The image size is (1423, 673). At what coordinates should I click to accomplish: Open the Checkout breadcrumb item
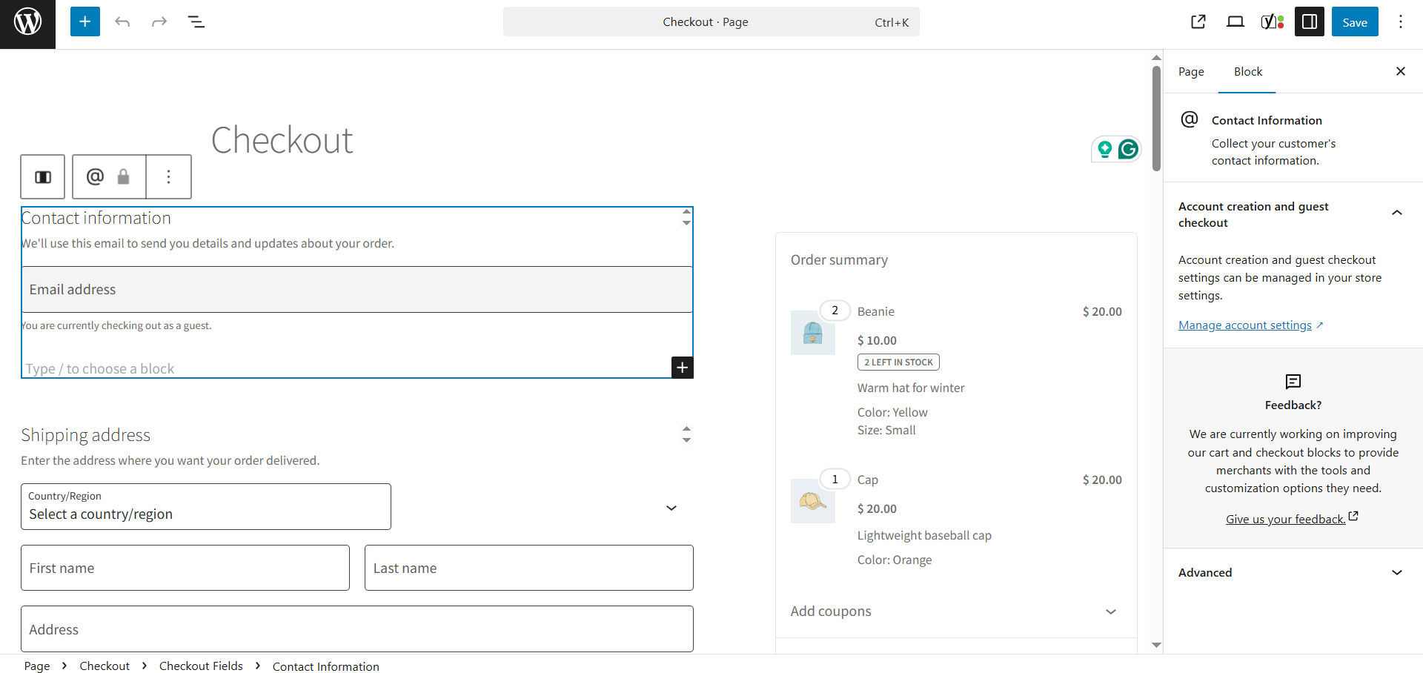click(x=104, y=666)
